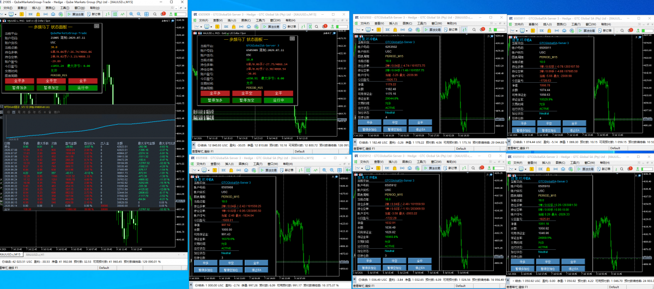This screenshot has height=289, width=654.
Task: Click 暂停多加仓 in window 6253502
Action: tap(368, 130)
